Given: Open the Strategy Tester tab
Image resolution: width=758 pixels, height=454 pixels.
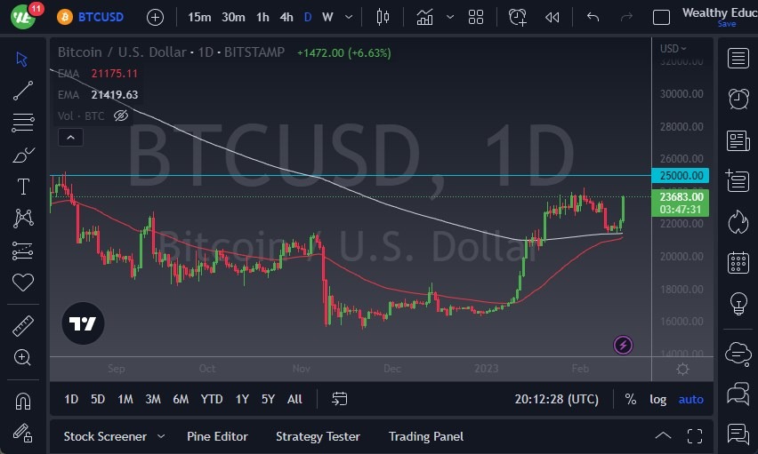Looking at the screenshot, I should (318, 436).
